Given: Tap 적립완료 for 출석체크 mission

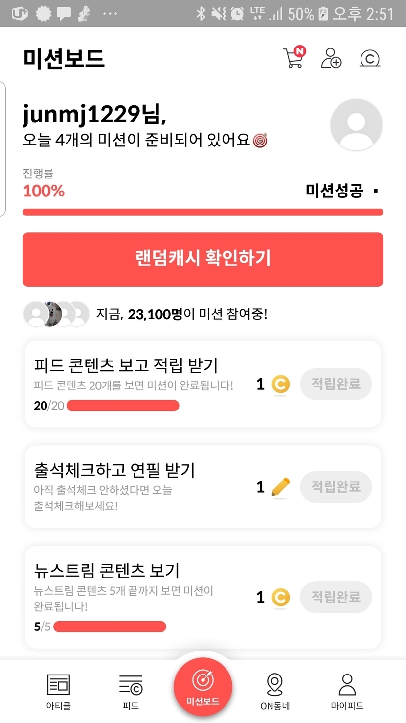Looking at the screenshot, I should (336, 487).
